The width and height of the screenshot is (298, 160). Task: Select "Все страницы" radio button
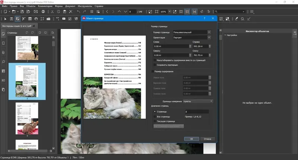pyautogui.click(x=155, y=116)
